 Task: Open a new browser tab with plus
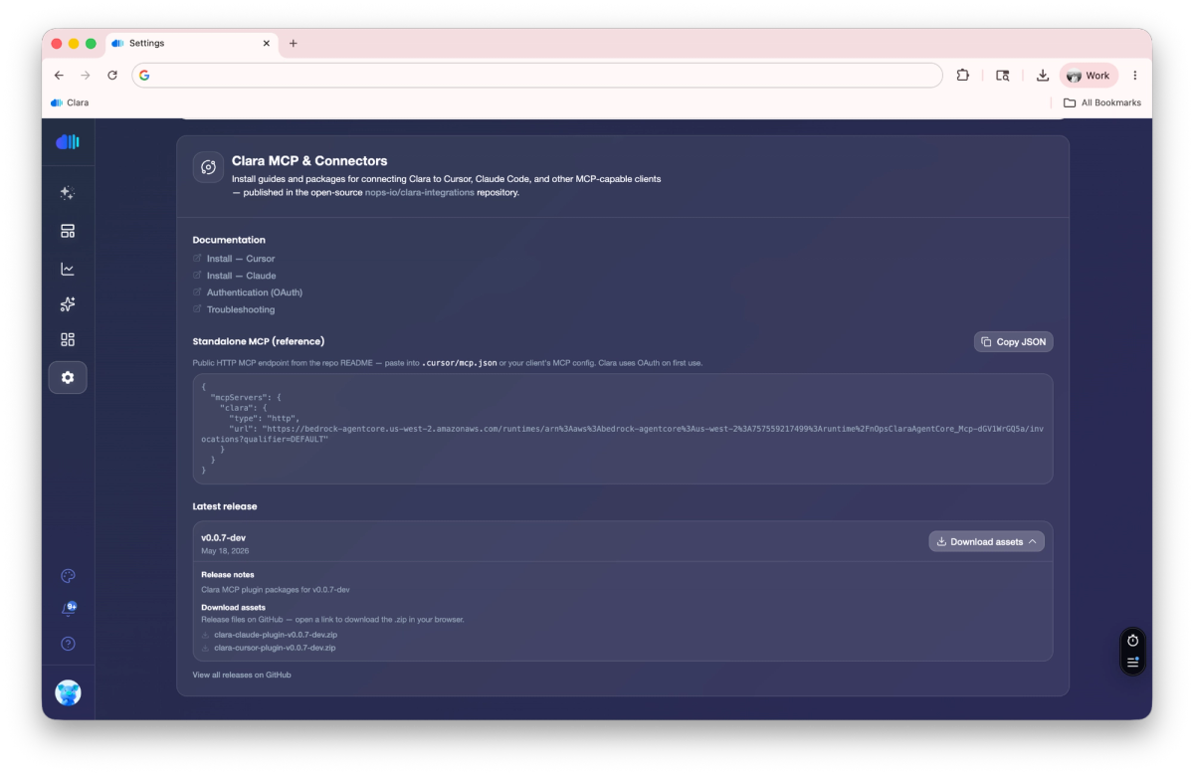tap(294, 44)
